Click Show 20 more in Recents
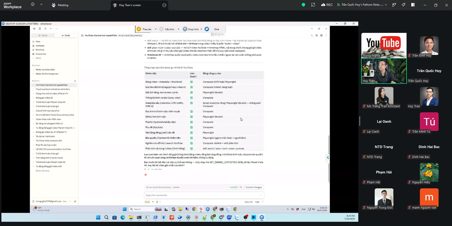Image resolution: width=452 pixels, height=226 pixels. [x=42, y=171]
